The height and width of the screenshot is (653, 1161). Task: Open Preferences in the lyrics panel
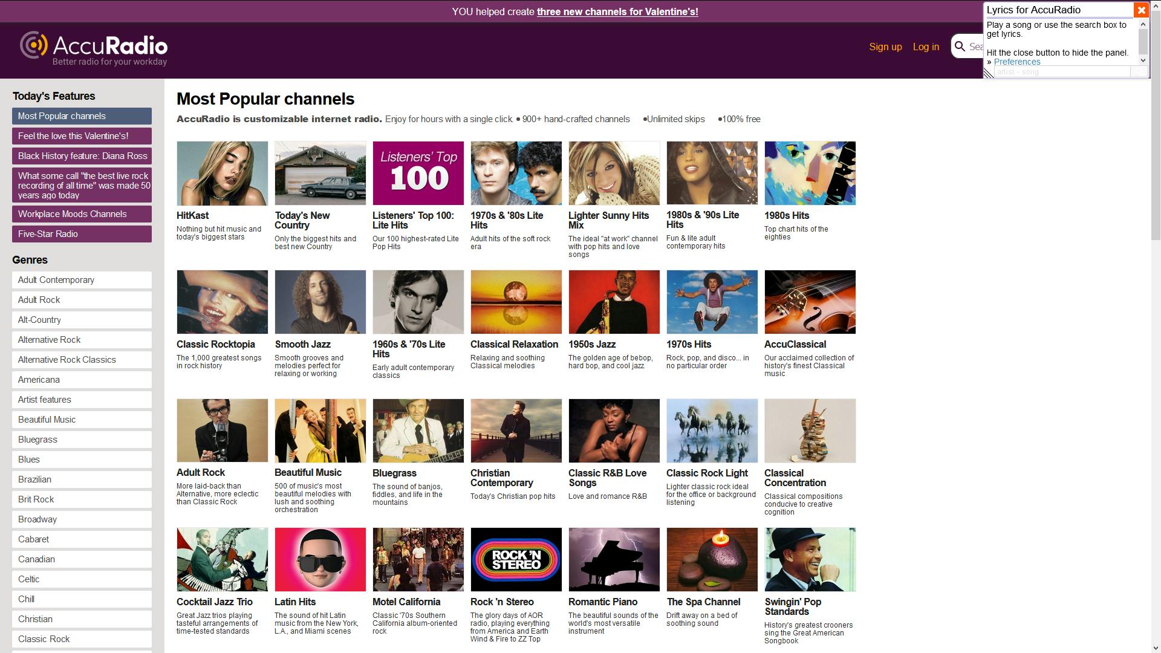1016,62
